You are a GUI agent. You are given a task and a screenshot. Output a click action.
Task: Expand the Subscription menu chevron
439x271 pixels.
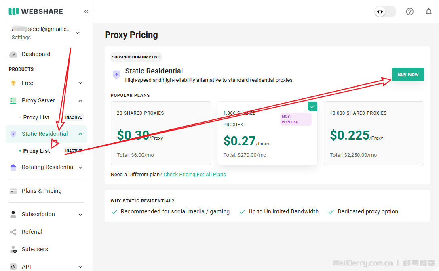point(80,214)
